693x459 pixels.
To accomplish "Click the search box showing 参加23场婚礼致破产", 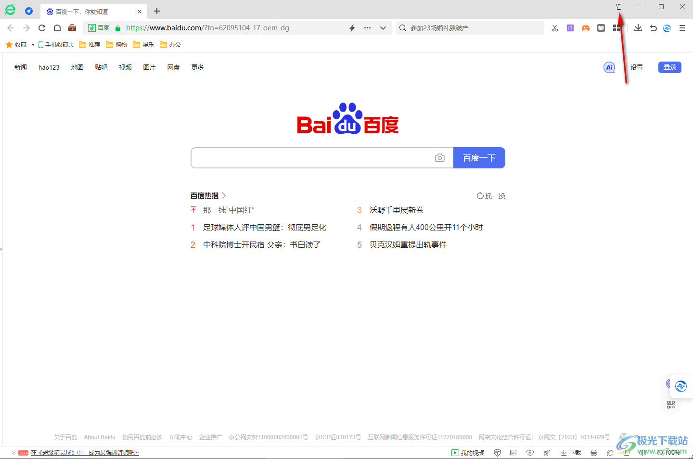I will tap(470, 28).
